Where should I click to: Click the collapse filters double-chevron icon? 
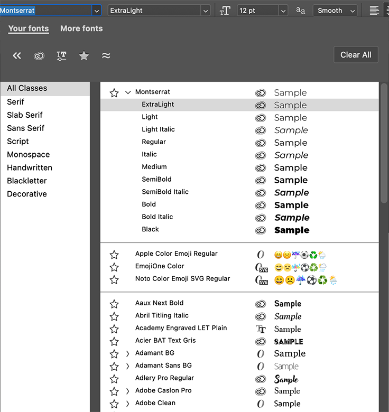[17, 55]
